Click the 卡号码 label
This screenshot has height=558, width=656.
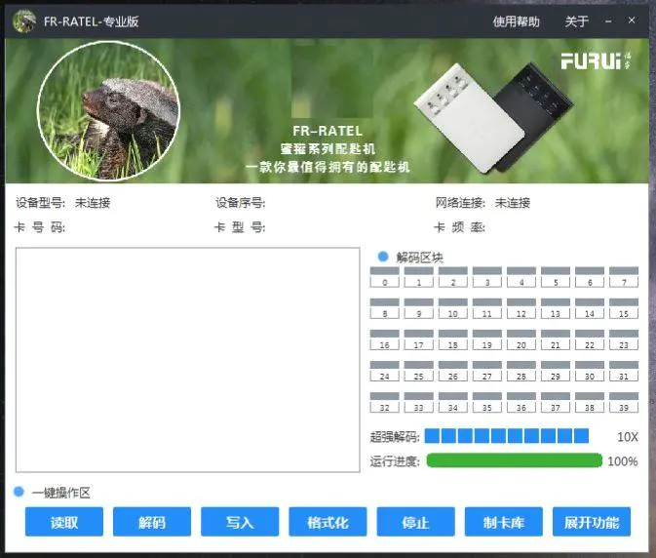pos(40,227)
